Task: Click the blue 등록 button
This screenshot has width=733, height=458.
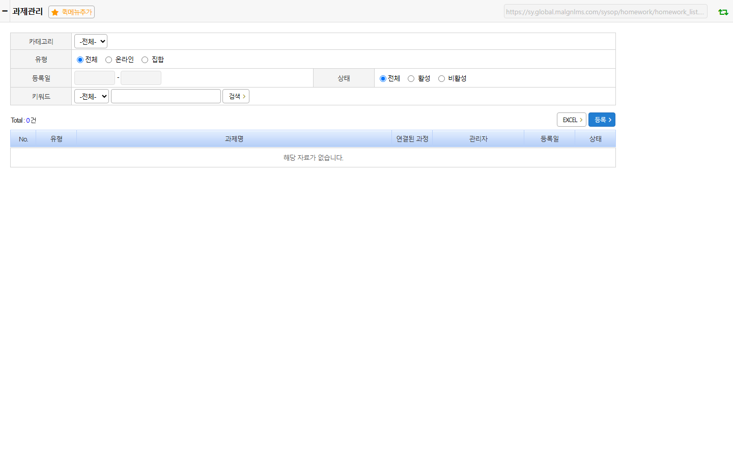Action: point(602,120)
